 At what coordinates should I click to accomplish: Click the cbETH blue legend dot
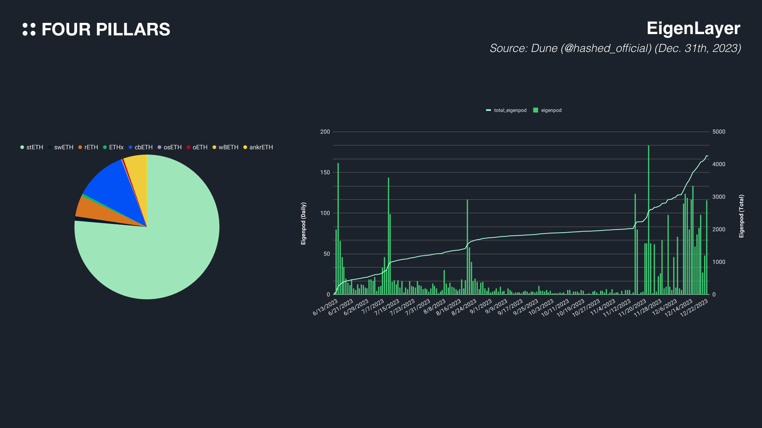click(x=130, y=147)
